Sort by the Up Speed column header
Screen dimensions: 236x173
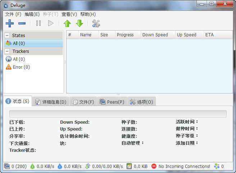tap(189, 35)
